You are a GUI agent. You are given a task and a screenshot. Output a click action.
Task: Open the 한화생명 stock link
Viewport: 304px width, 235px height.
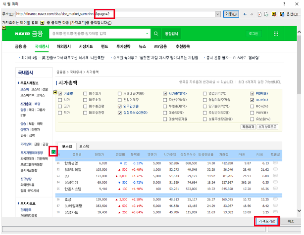[x=71, y=163]
